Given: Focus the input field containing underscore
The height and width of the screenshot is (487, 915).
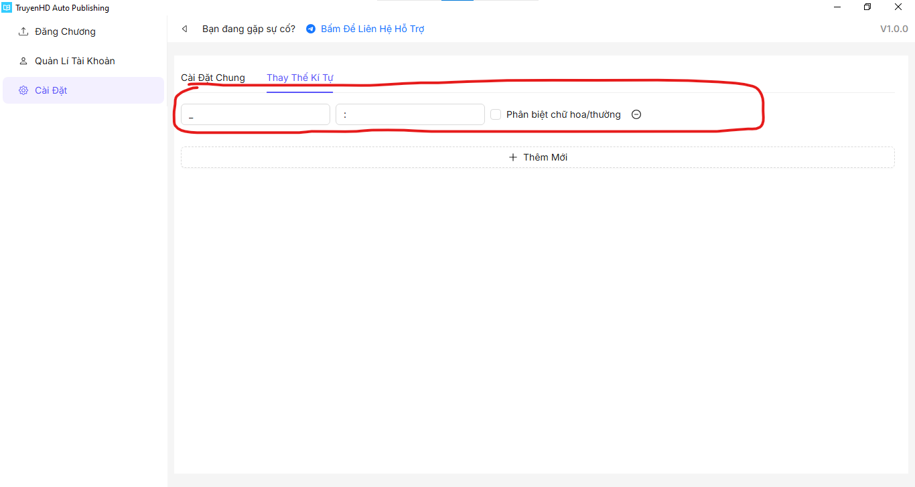Looking at the screenshot, I should click(x=255, y=114).
